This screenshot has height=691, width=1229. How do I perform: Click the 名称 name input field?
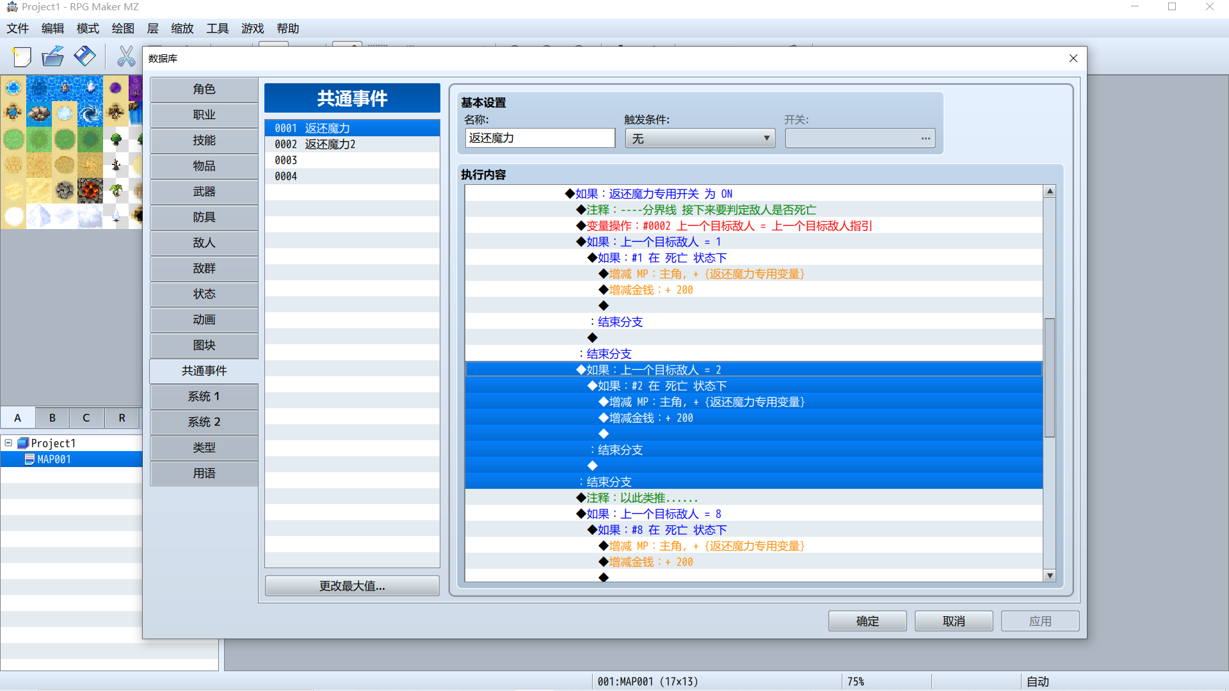tap(540, 138)
